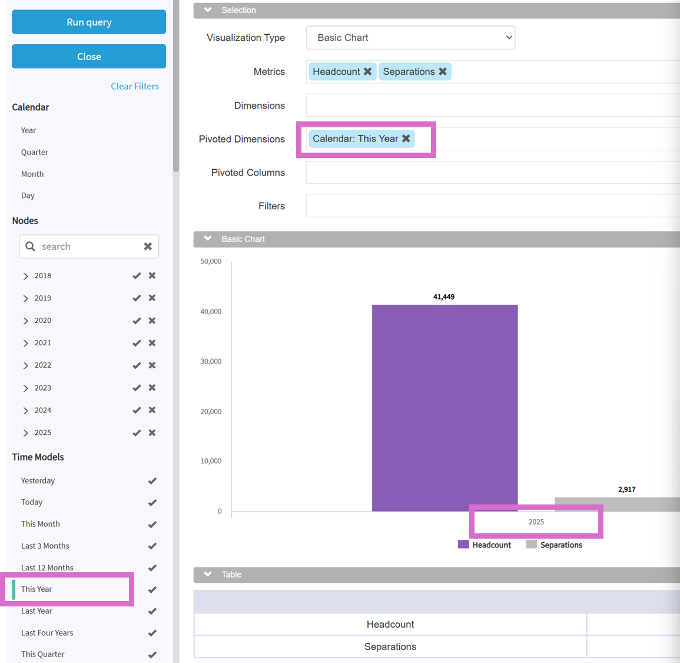Screen dimensions: 680x663
Task: Toggle the Last Four Years checkmark
Action: click(x=152, y=633)
